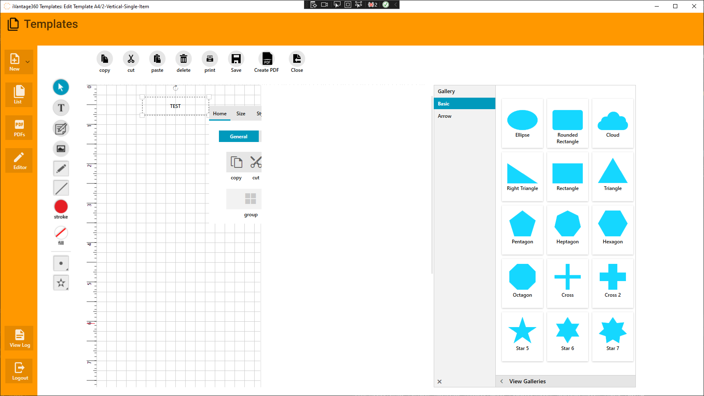
Task: Close the template editor via Close icon
Action: pos(297,59)
